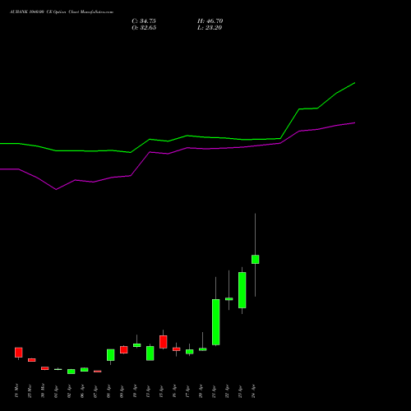The height and width of the screenshot is (411, 411).
Task: Click the 08 Apr date label
Action: click(x=109, y=391)
